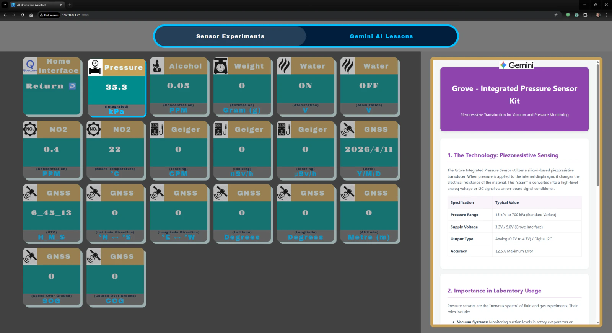Click the lesson panel scrollbar down arrow
Viewport: 612px width, 333px height.
pyautogui.click(x=597, y=322)
